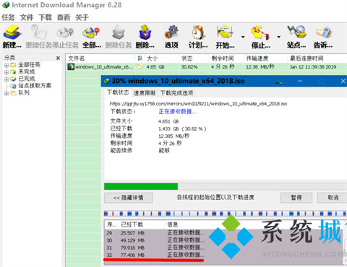The width and height of the screenshot is (347, 267).
Task: Open the 查看 menu
Action: 64,17
